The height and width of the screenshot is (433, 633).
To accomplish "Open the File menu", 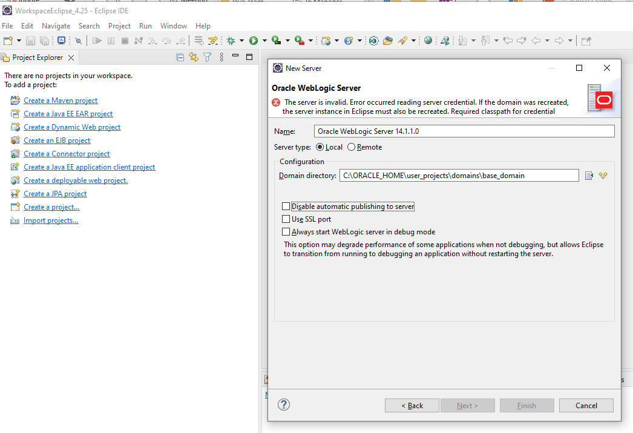I will (7, 26).
